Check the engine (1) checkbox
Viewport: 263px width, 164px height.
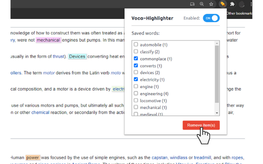[x=136, y=87]
